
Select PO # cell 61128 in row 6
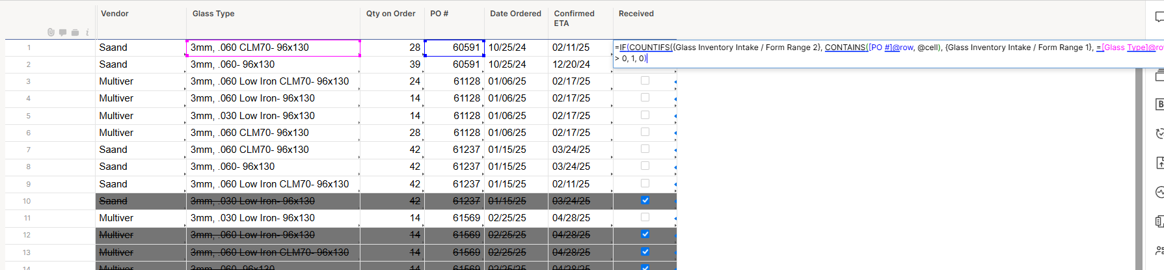coord(454,133)
